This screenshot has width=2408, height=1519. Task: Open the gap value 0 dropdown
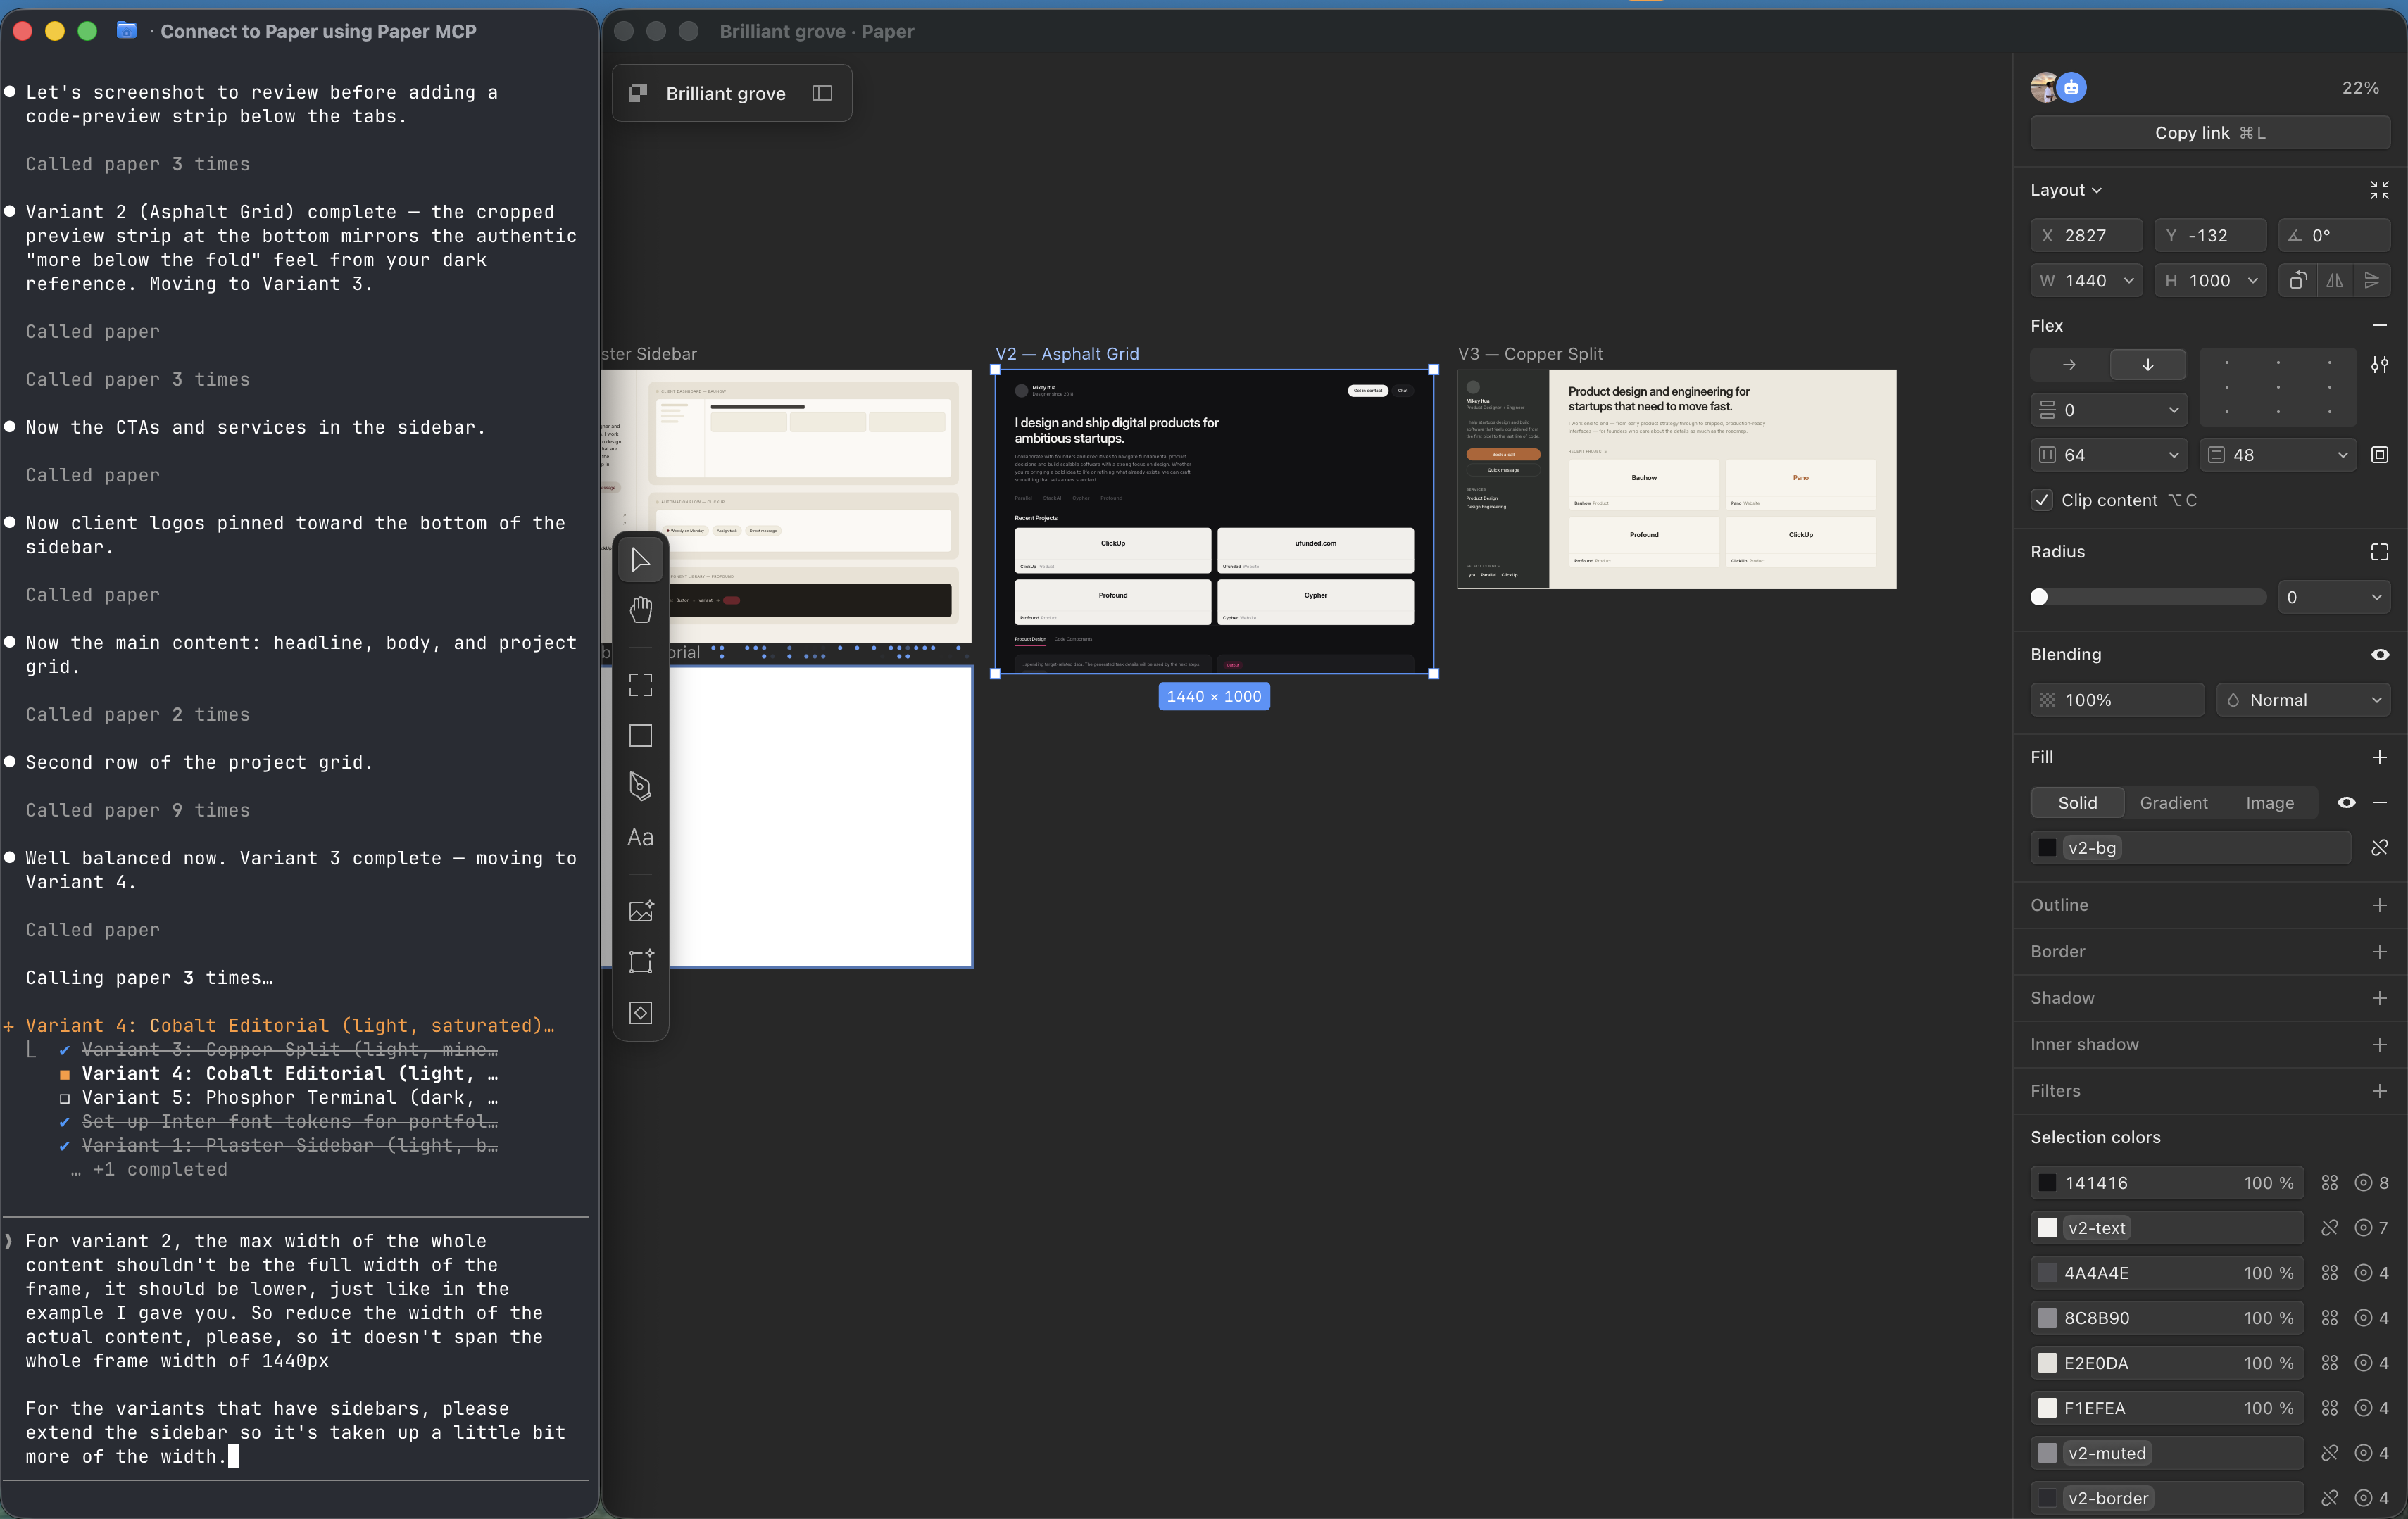pos(2173,410)
